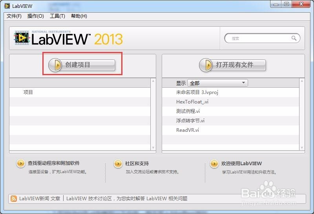Open the 社区和支持 link
The image size is (314, 214).
137,163
